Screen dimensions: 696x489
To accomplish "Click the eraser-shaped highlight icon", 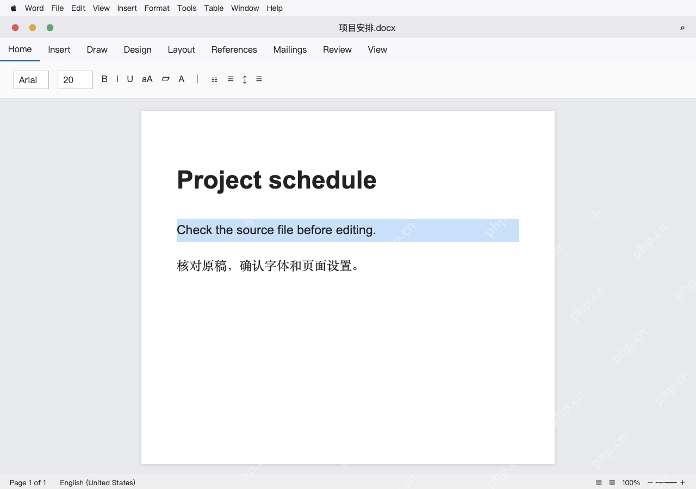I will tap(165, 79).
